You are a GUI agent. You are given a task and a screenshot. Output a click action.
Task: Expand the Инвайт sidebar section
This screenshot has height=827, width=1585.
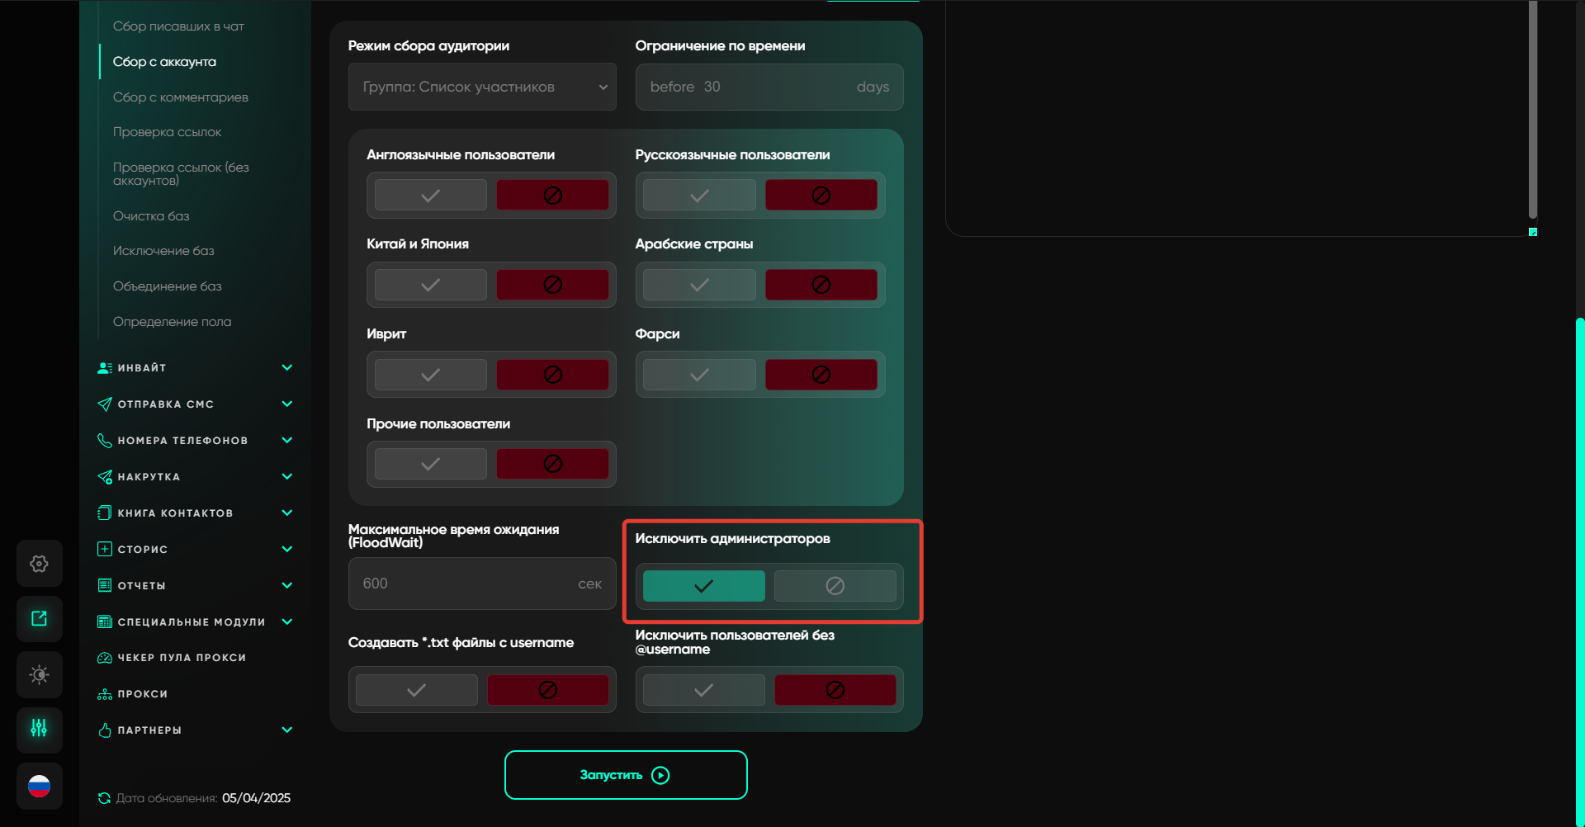(194, 368)
